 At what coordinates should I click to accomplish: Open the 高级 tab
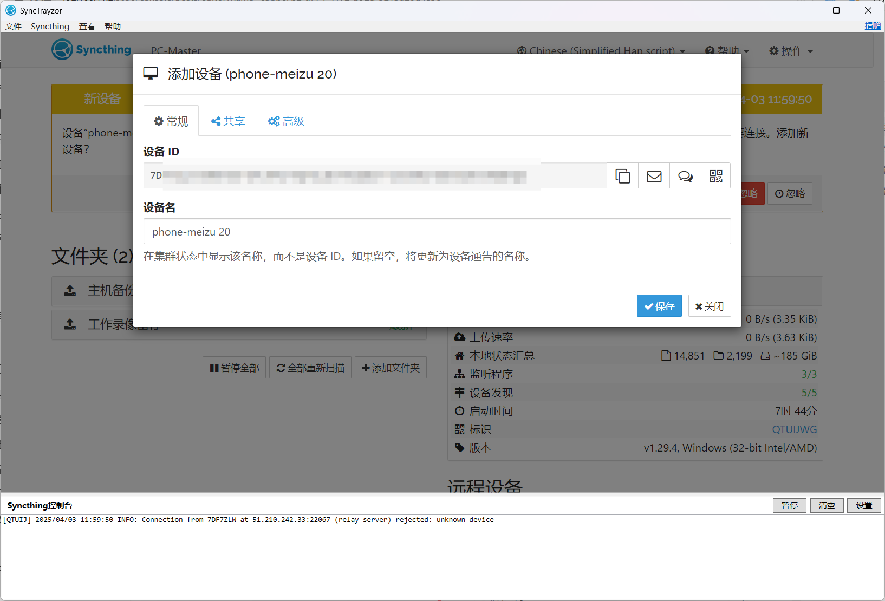[287, 121]
